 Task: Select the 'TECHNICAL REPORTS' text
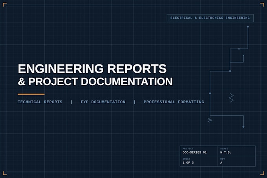[40, 102]
